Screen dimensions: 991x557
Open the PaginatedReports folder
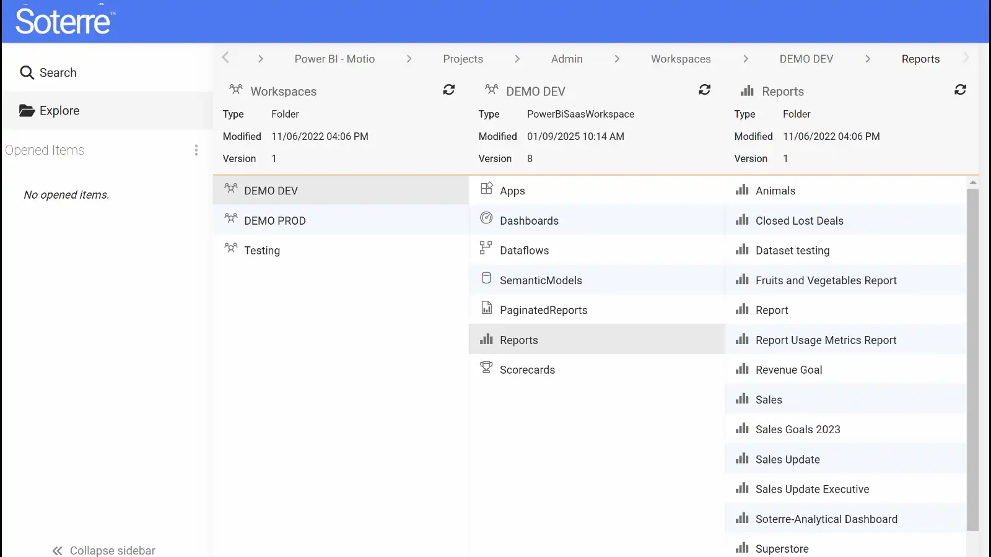pyautogui.click(x=543, y=310)
